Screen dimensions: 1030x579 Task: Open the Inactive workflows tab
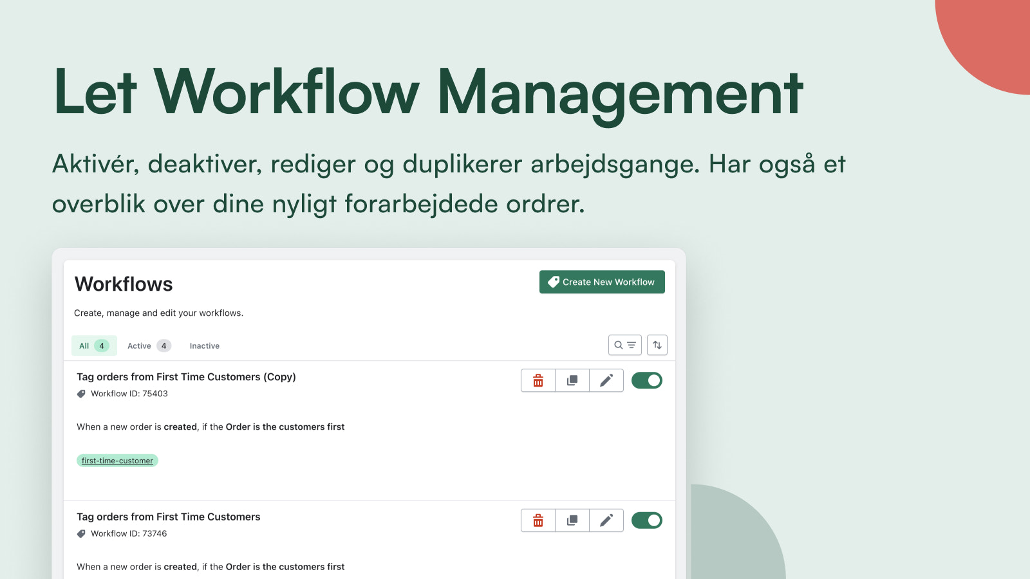click(205, 345)
